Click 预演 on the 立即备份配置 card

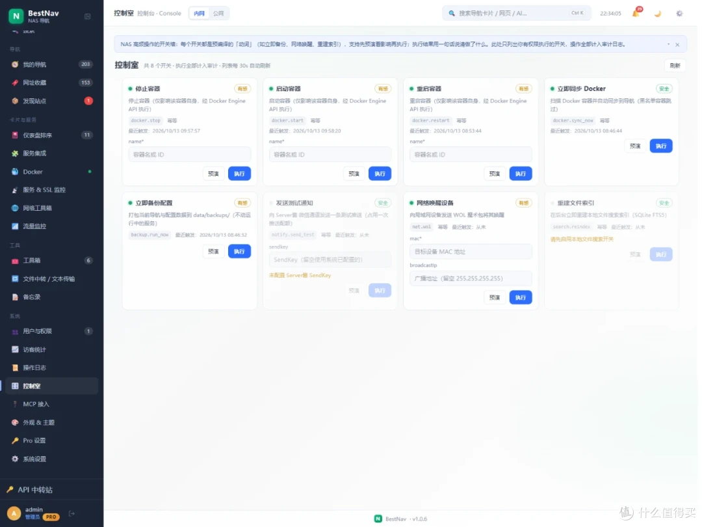tap(214, 251)
